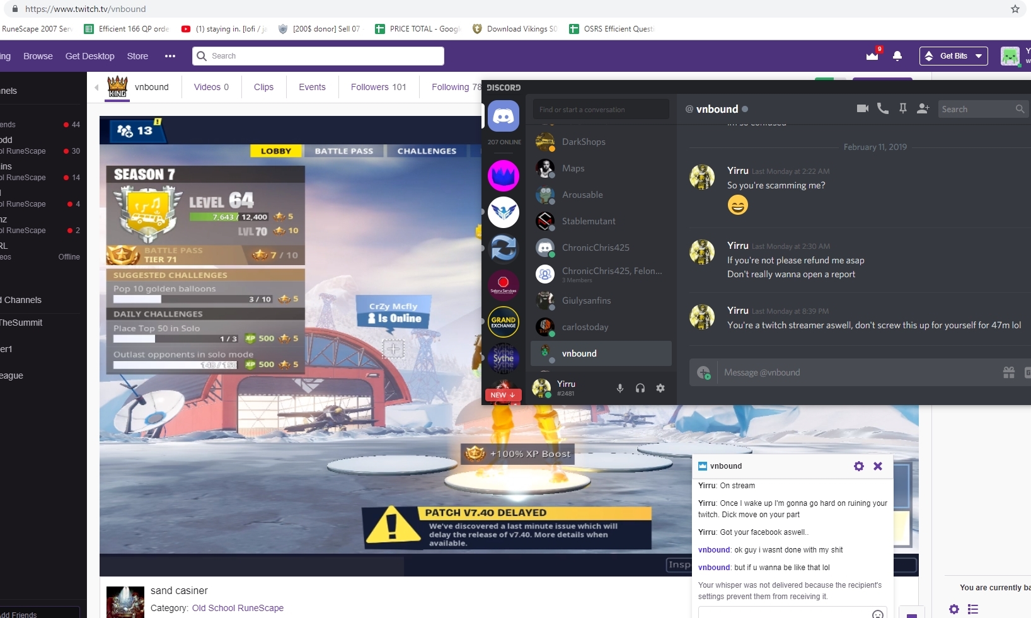The width and height of the screenshot is (1031, 618).
Task: Open carlostoday direct message
Action: coord(601,327)
